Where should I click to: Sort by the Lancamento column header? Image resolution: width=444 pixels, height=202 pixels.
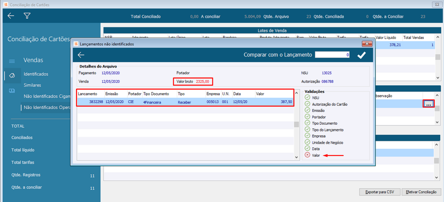click(x=87, y=94)
